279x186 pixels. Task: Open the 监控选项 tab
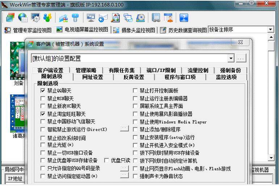pyautogui.click(x=226, y=77)
